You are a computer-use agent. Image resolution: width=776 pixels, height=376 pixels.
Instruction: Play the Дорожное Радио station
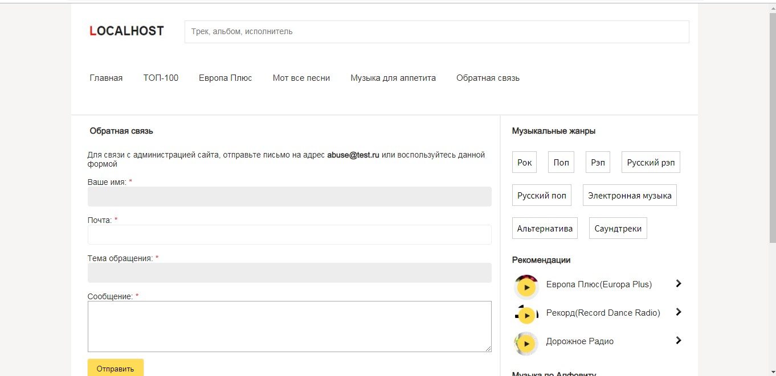tap(526, 344)
